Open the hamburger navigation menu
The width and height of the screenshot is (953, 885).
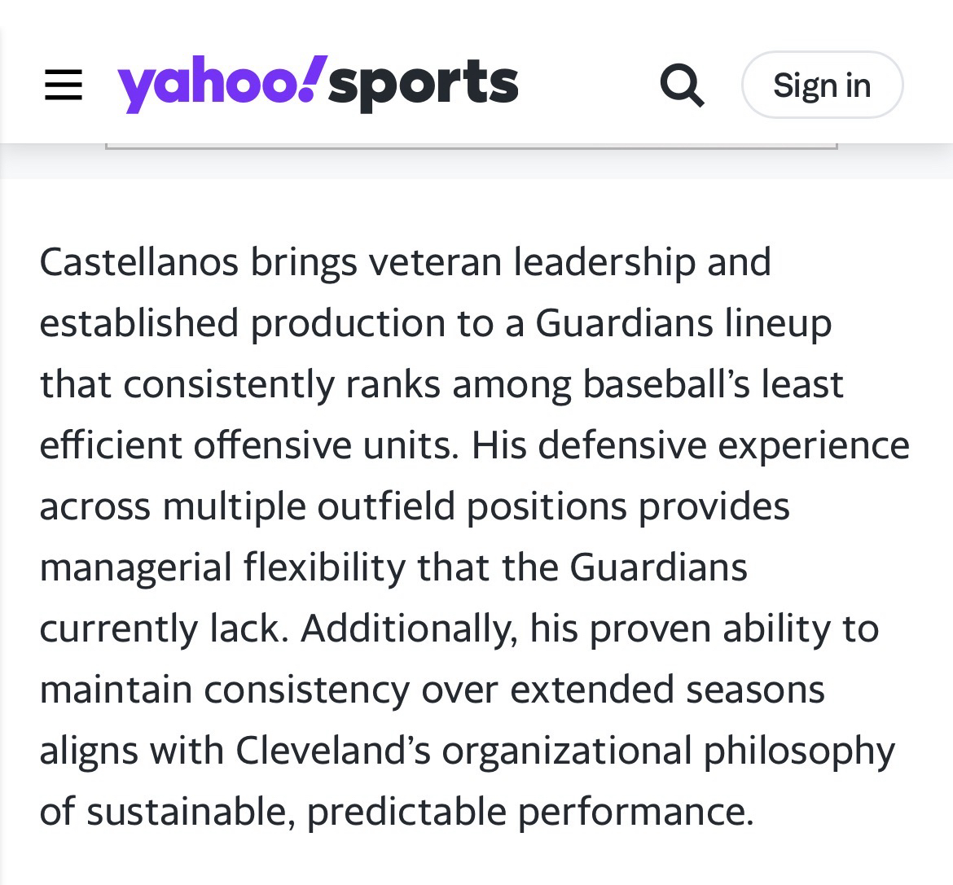[x=64, y=85]
